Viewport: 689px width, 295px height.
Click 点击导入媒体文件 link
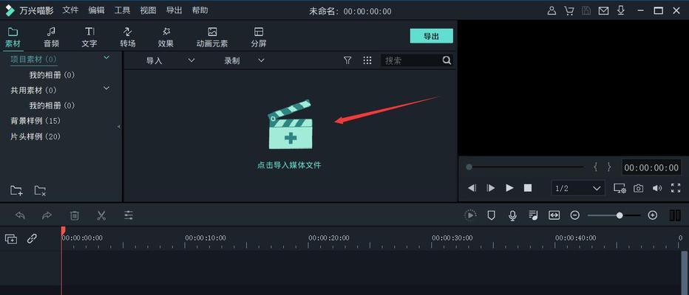click(x=289, y=166)
